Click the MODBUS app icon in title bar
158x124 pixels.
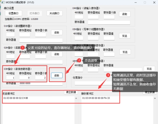coord(3,2)
